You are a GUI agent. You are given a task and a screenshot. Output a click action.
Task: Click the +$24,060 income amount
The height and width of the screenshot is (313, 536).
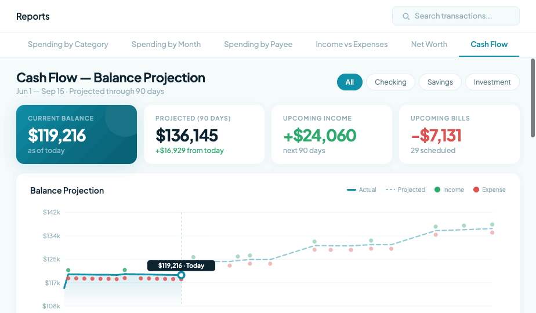click(x=320, y=136)
